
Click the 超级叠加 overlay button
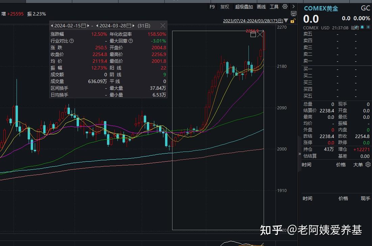click(x=244, y=6)
